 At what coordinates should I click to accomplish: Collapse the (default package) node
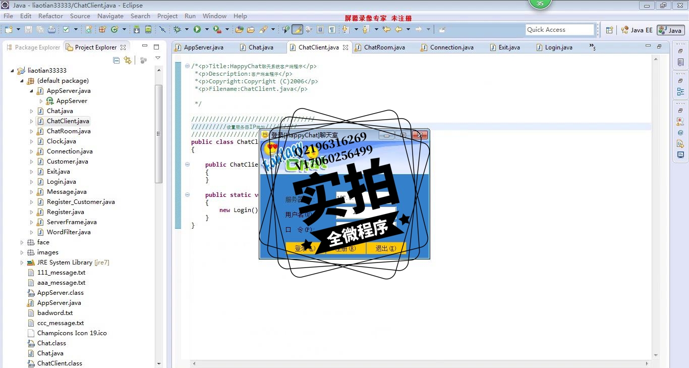pyautogui.click(x=22, y=81)
